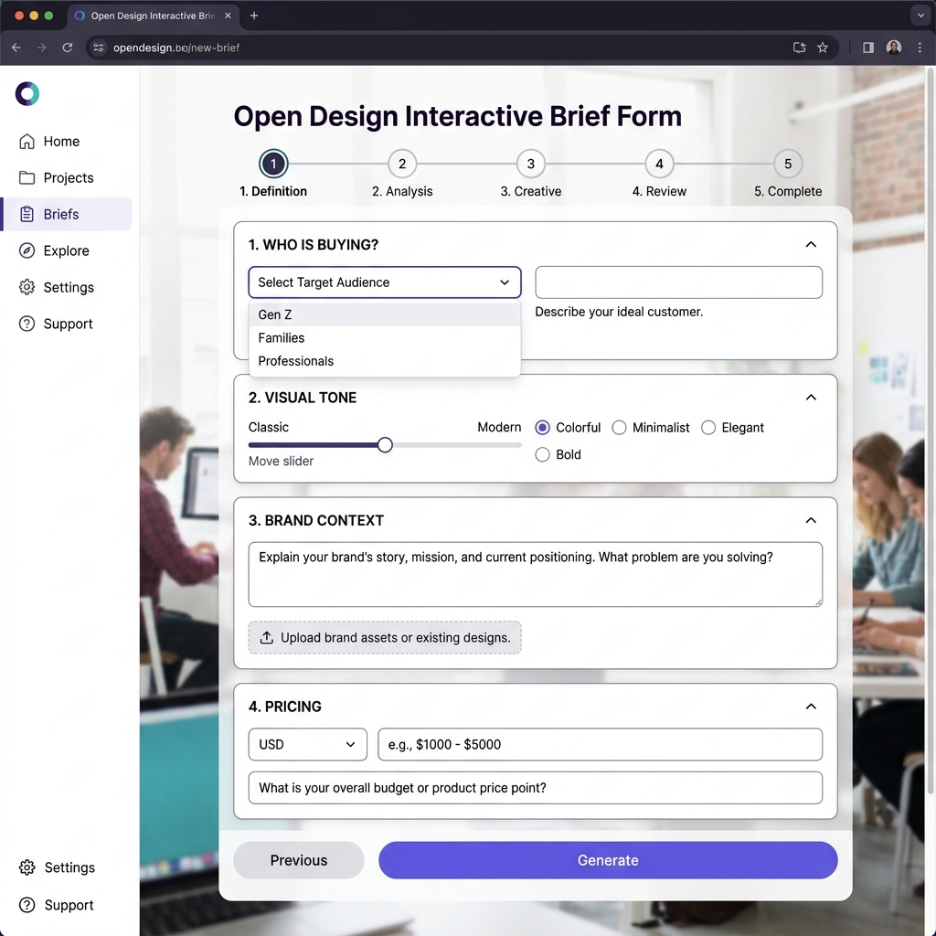Select the Minimalist radio button
The width and height of the screenshot is (936, 936).
(619, 428)
